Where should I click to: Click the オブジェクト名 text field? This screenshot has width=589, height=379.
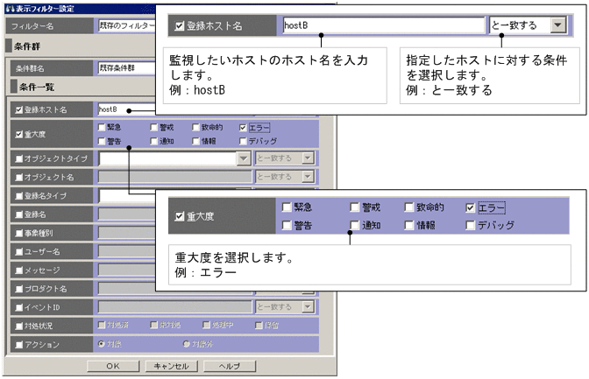[x=175, y=177]
